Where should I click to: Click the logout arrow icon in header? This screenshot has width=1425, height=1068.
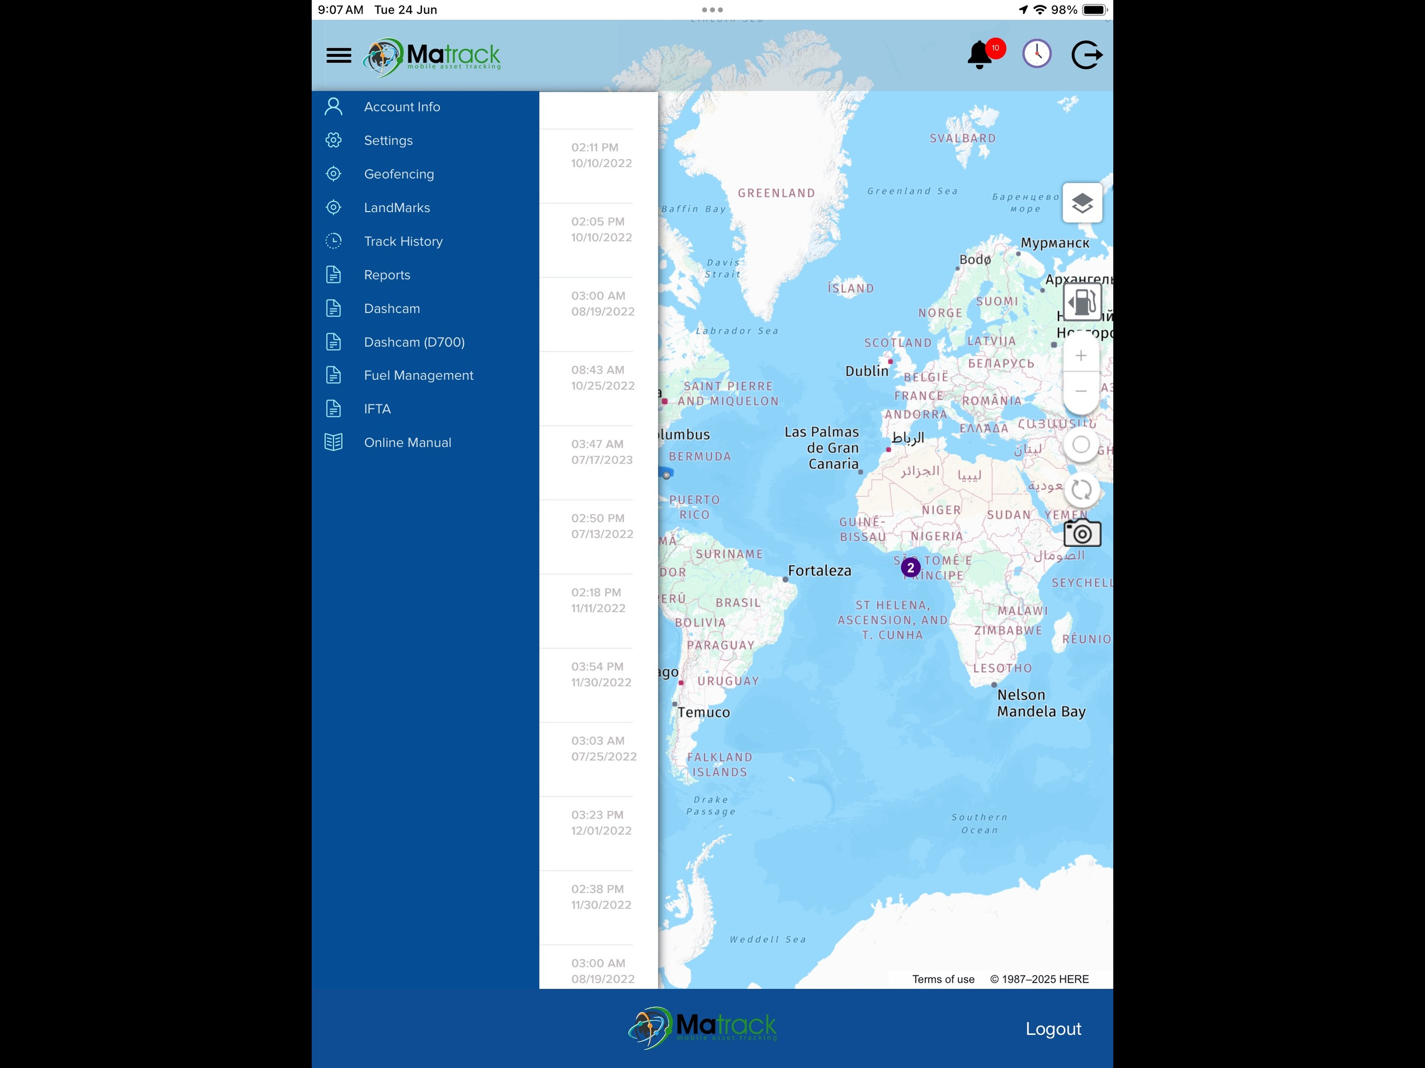[x=1086, y=55]
